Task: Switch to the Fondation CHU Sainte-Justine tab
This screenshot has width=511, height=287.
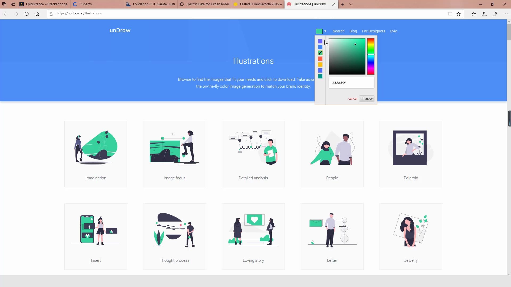Action: tap(151, 4)
